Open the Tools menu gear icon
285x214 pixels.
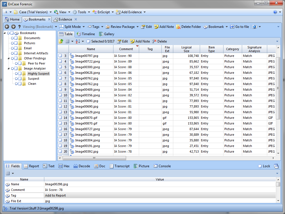(x=75, y=12)
